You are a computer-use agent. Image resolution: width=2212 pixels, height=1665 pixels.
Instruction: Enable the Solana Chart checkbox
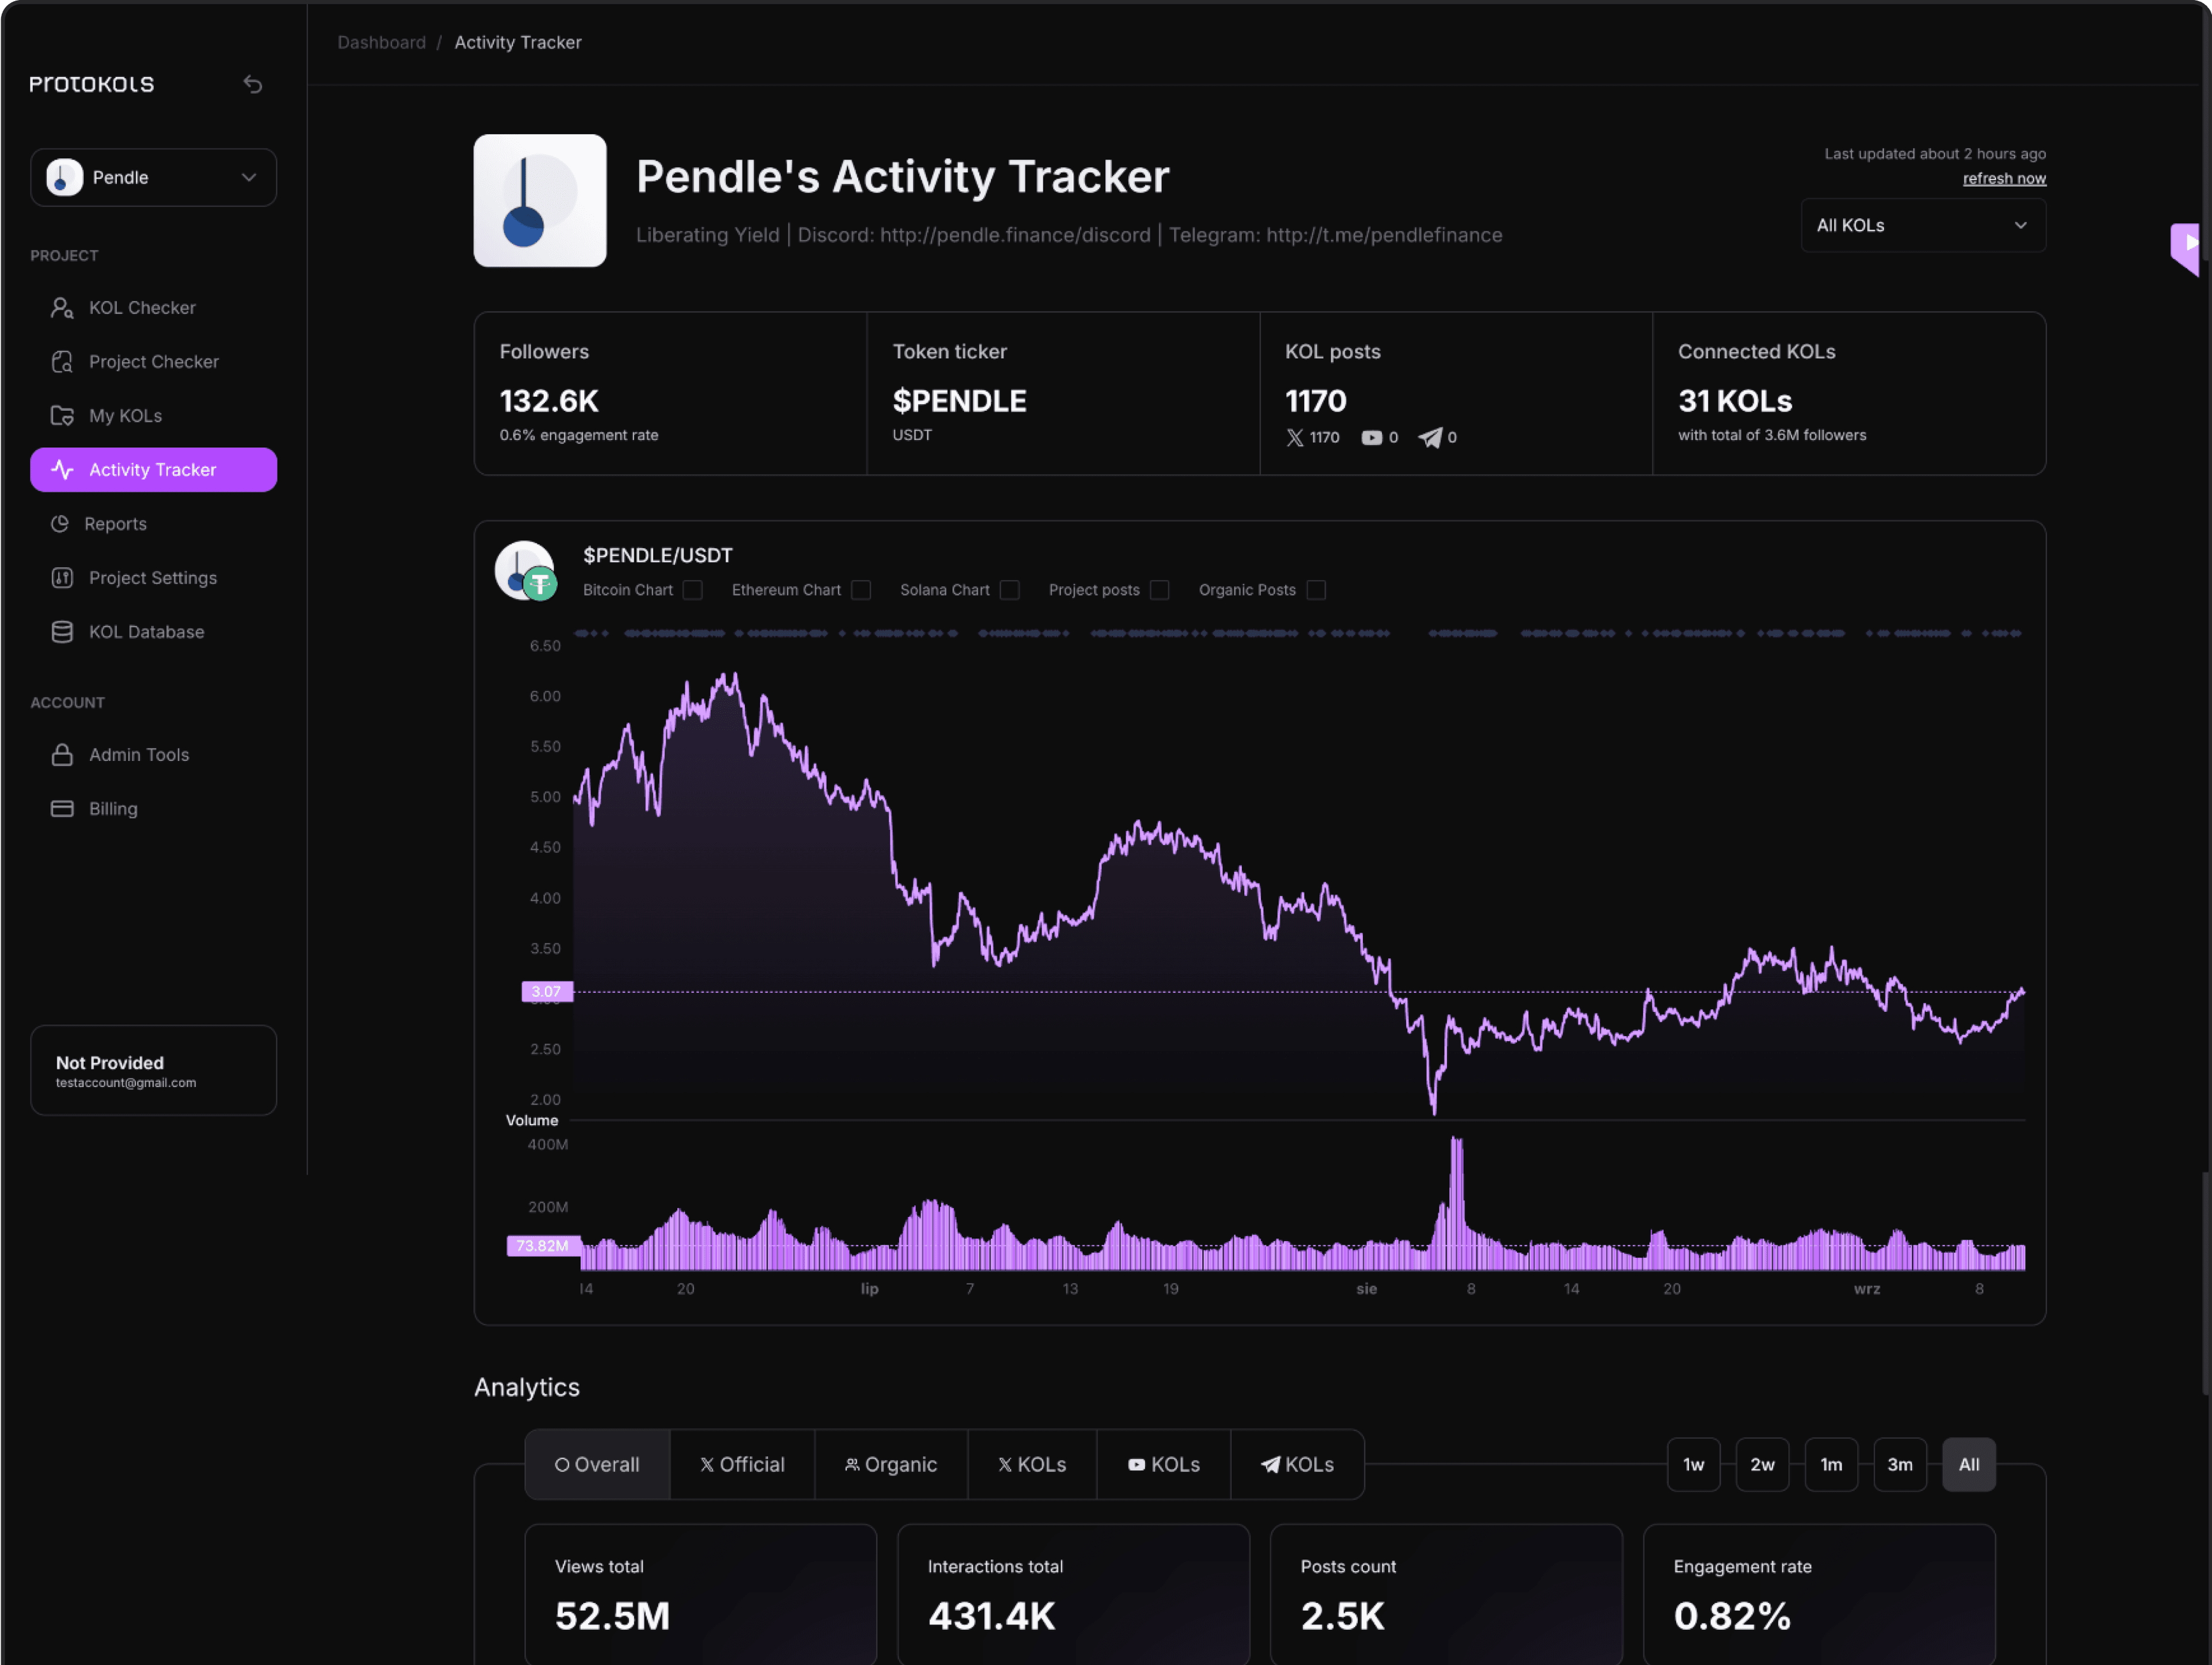pyautogui.click(x=1010, y=591)
